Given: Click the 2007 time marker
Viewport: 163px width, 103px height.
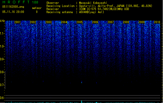Looking at the screenshot, I should click(x=111, y=22).
